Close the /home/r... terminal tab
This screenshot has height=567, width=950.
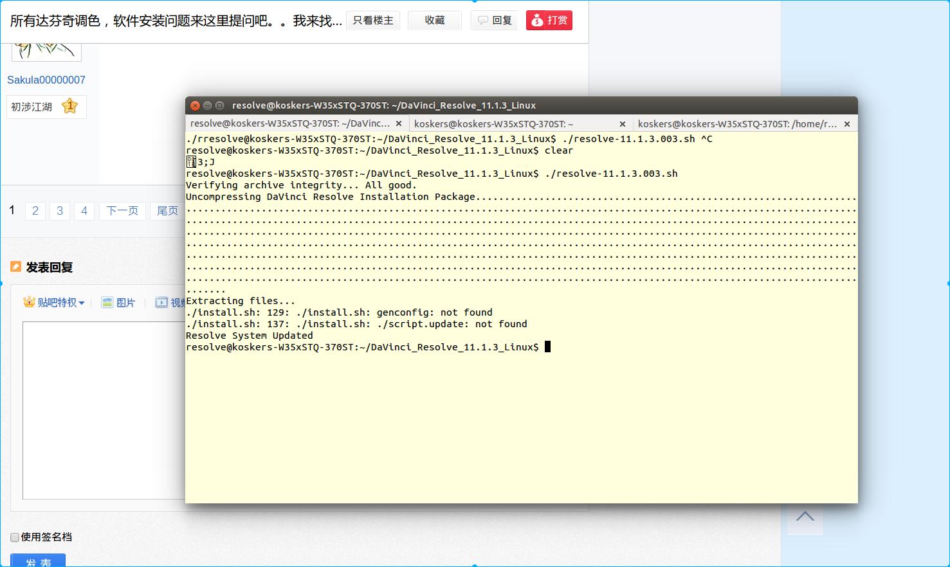847,123
